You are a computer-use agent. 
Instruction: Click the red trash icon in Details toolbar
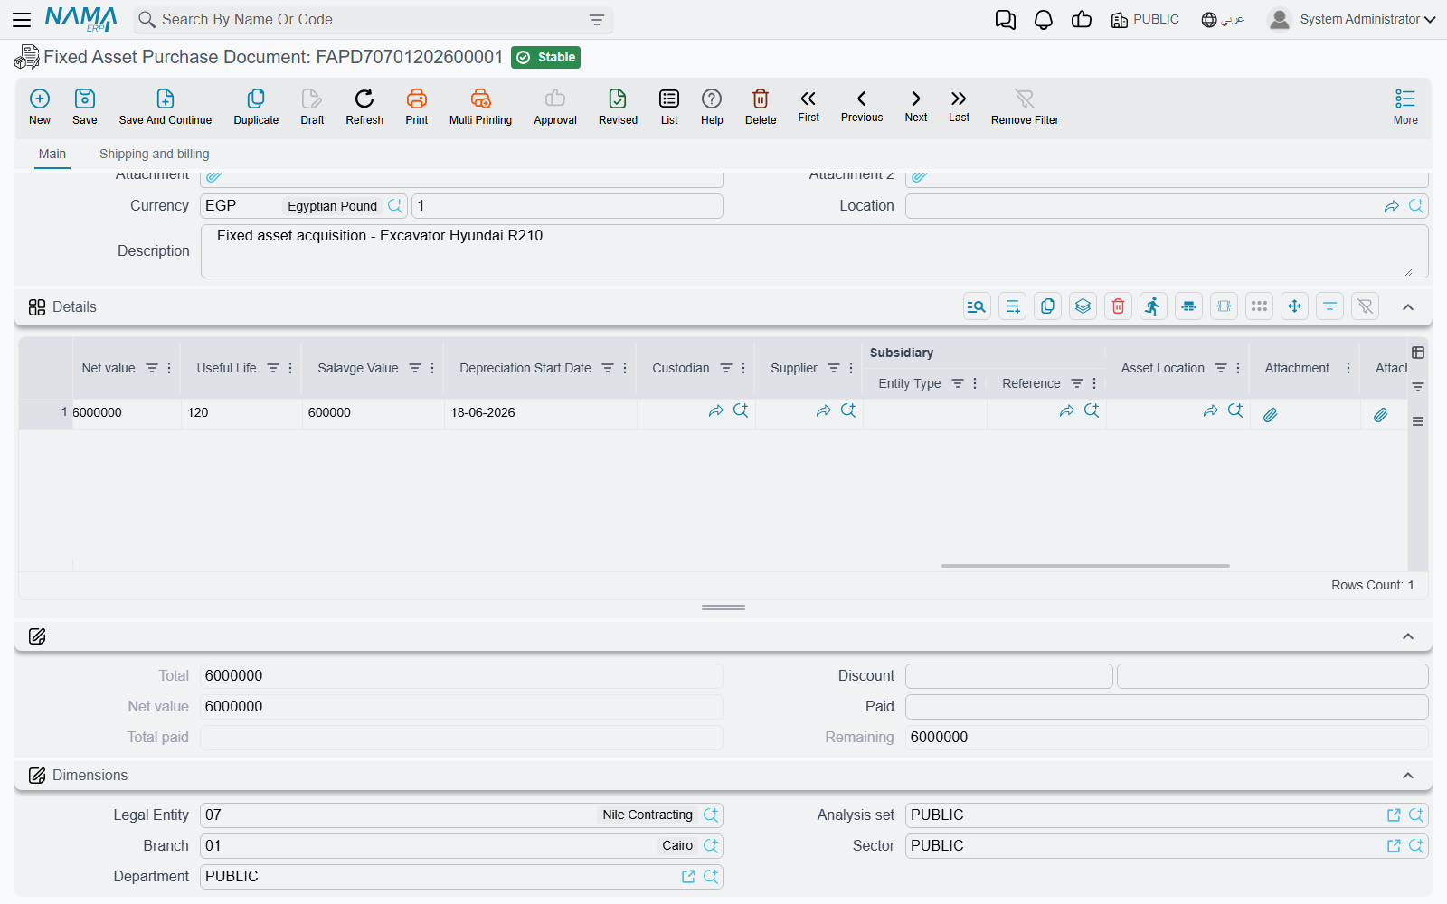click(1118, 306)
